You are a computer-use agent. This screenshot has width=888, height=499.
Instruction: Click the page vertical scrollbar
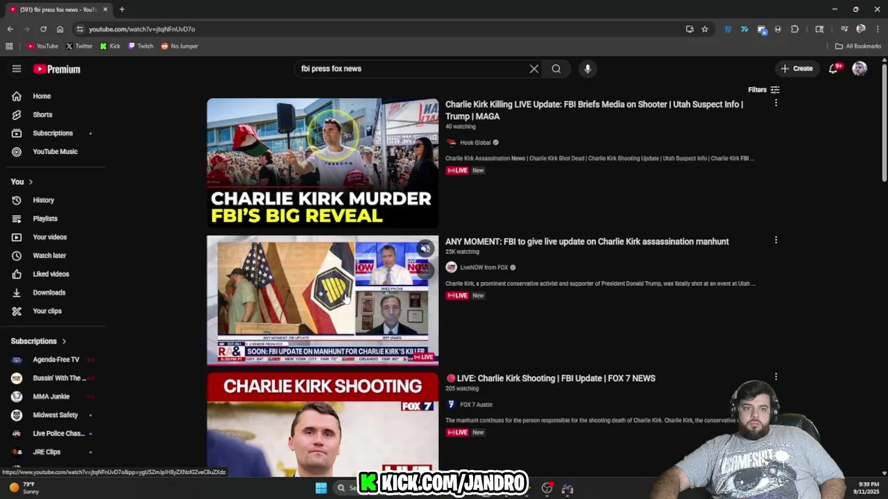tap(884, 121)
